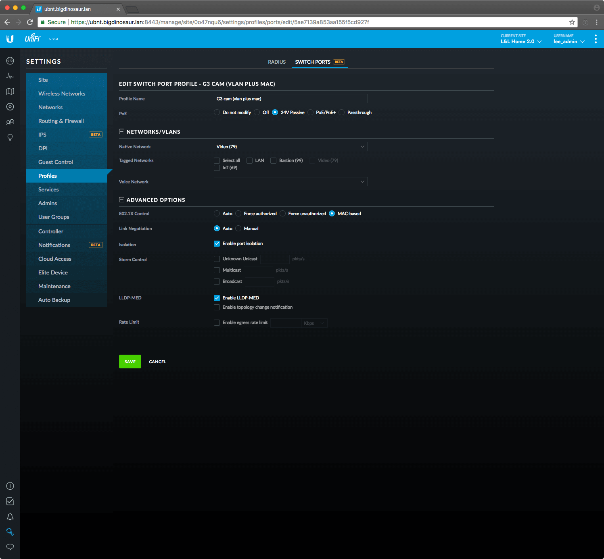Open the Alerts bell icon
604x559 pixels.
[10, 517]
